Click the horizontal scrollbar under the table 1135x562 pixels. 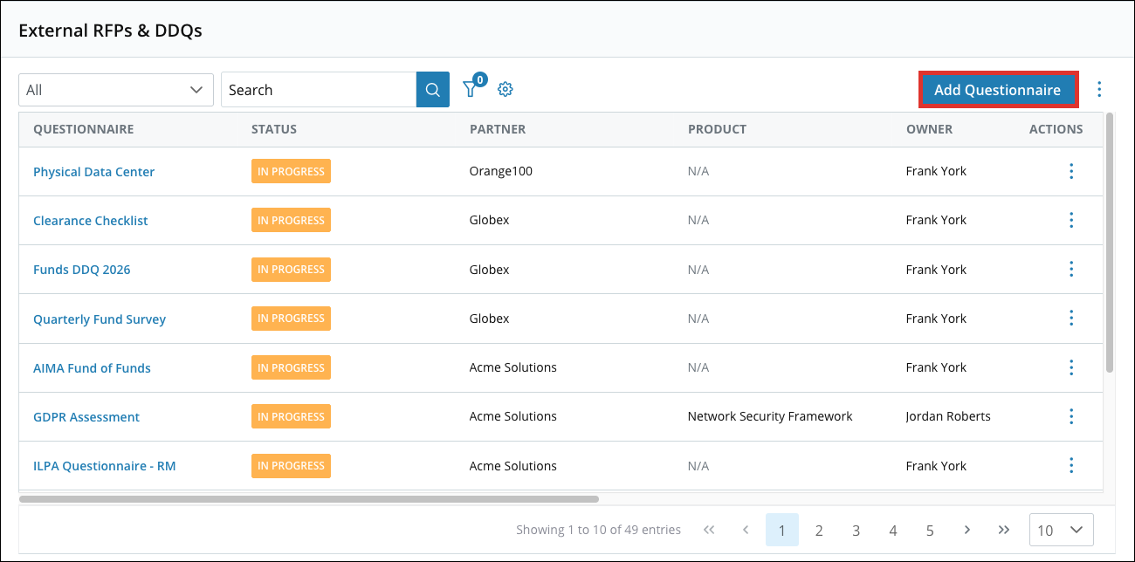309,499
